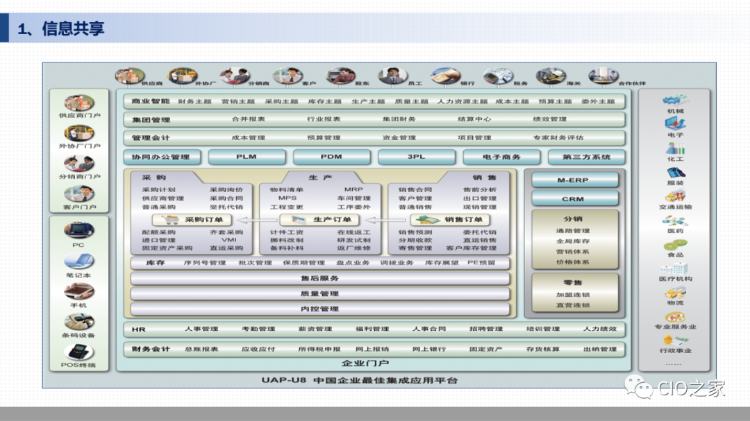Select the 分销商 icon in top row
750x421 pixels.
(x=235, y=76)
